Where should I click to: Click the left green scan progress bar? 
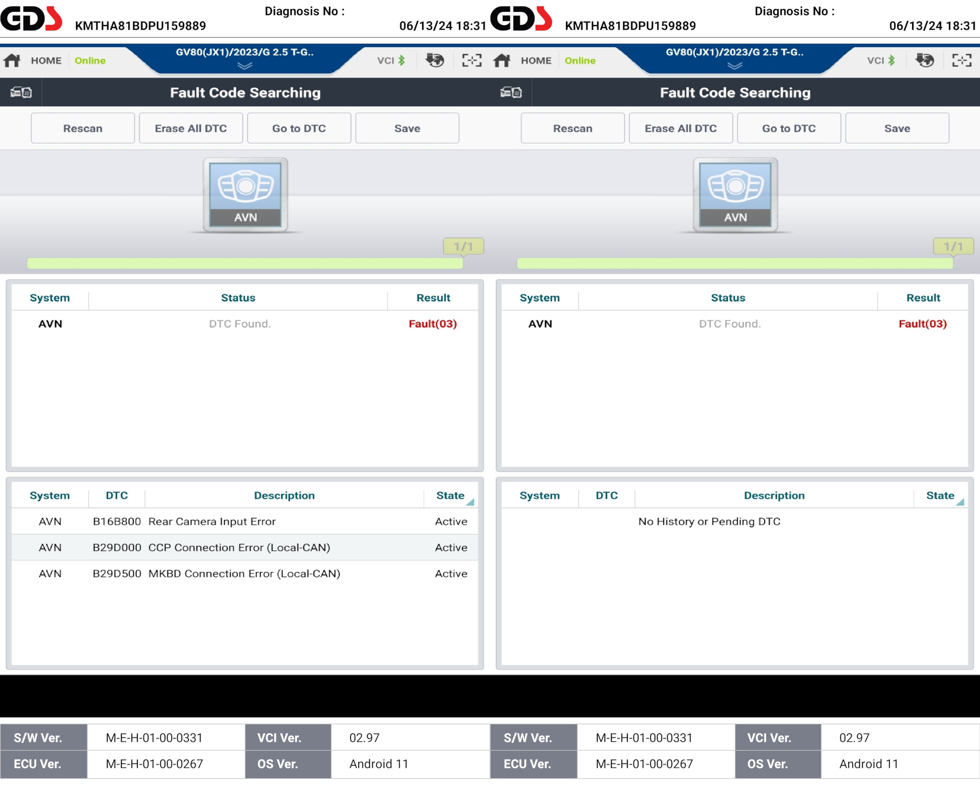coord(245,264)
